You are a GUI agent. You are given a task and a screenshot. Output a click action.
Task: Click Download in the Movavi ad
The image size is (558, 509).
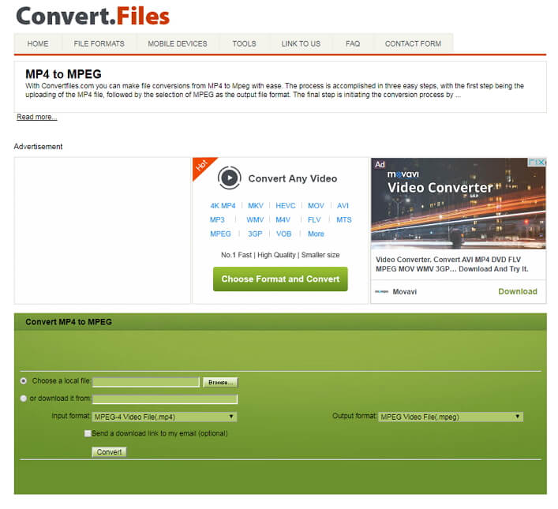coord(518,291)
